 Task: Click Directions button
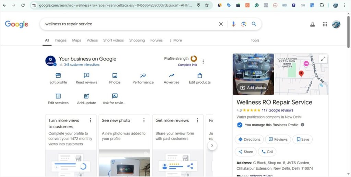(x=249, y=139)
